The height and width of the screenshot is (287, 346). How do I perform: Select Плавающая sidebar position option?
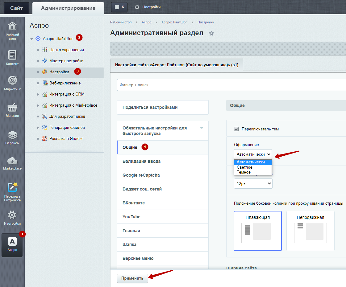point(258,231)
